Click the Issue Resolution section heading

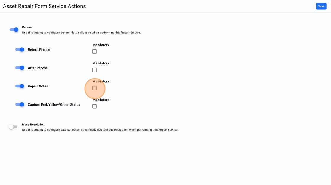click(33, 124)
